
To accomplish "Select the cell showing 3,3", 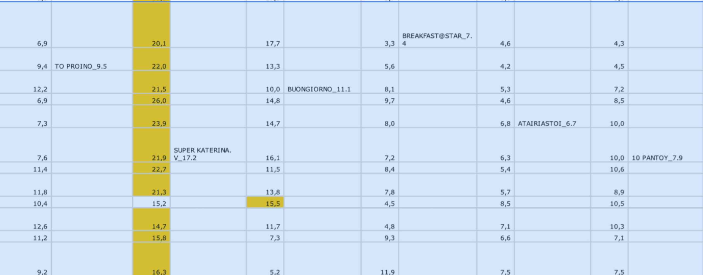I will 380,25.
